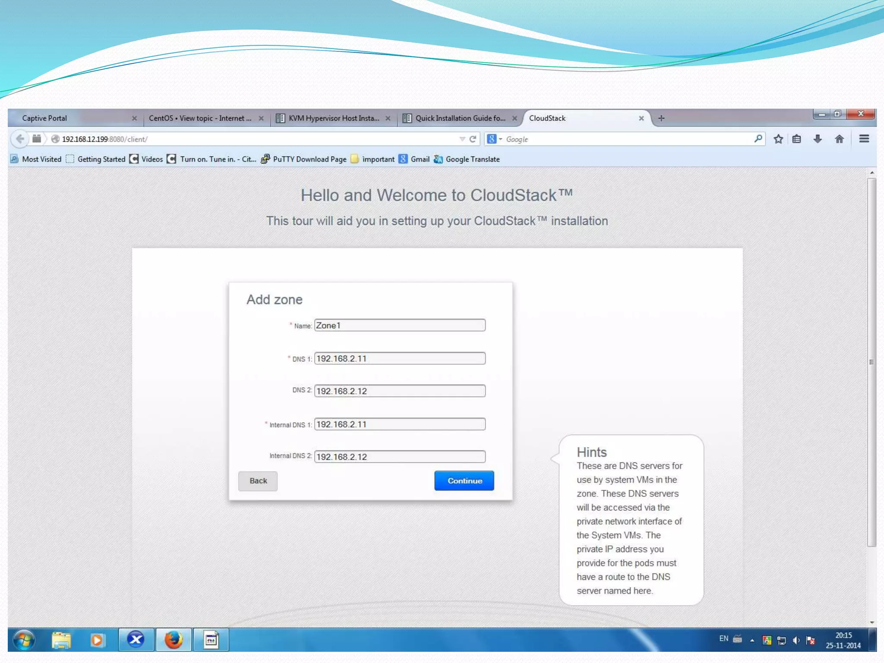Reload the page with refresh icon
Image resolution: width=884 pixels, height=663 pixels.
coord(473,139)
